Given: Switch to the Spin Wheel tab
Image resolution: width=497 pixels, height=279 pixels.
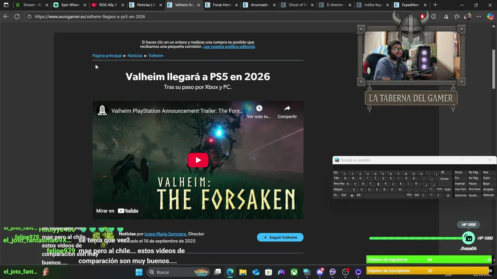Looking at the screenshot, I should click(x=70, y=5).
